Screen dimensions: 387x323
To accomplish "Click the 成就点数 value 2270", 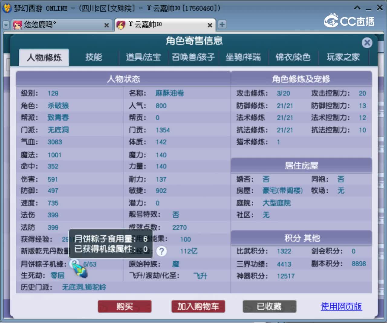I will point(180,227).
